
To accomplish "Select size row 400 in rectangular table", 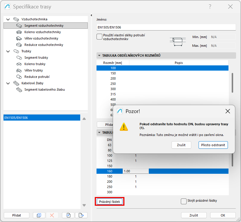I will coord(163,99).
